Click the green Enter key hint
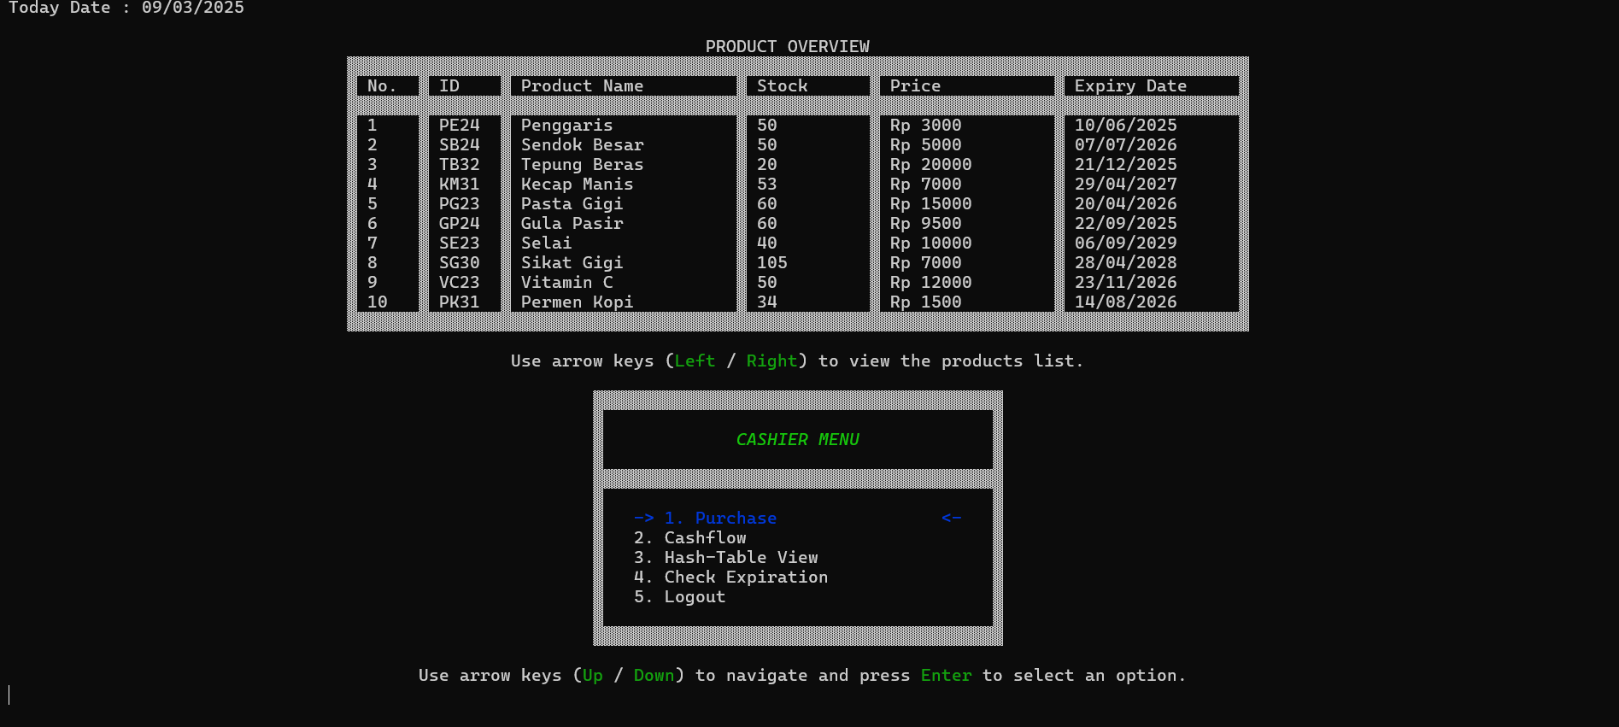This screenshot has width=1619, height=727. [946, 676]
